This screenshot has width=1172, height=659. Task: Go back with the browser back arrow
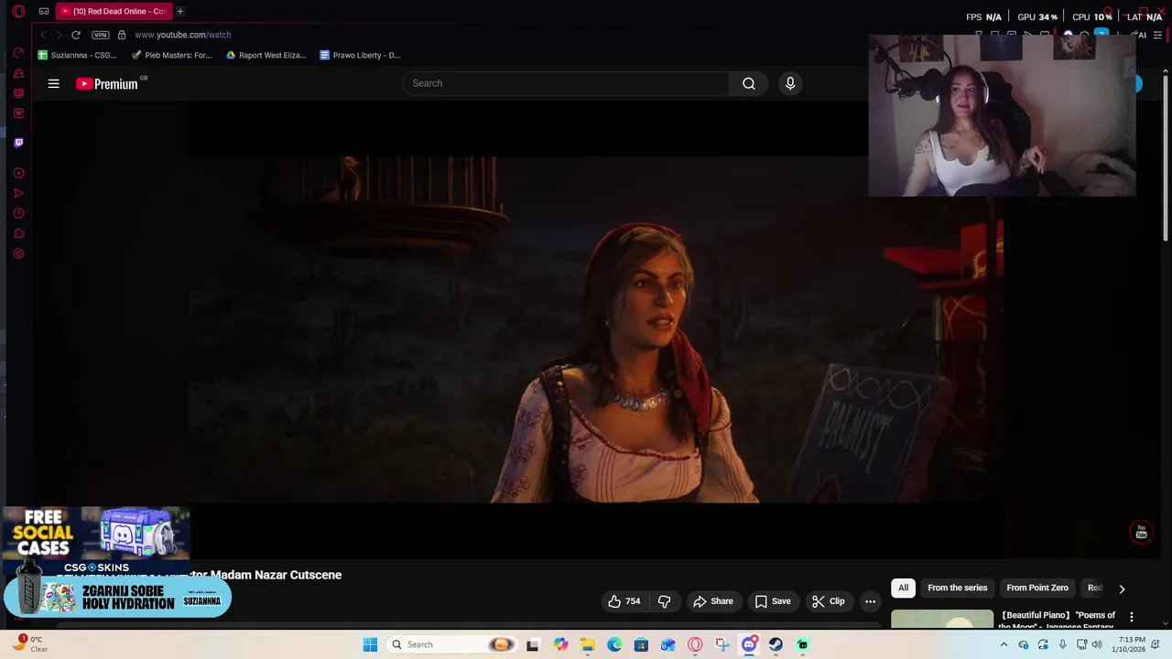coord(43,35)
